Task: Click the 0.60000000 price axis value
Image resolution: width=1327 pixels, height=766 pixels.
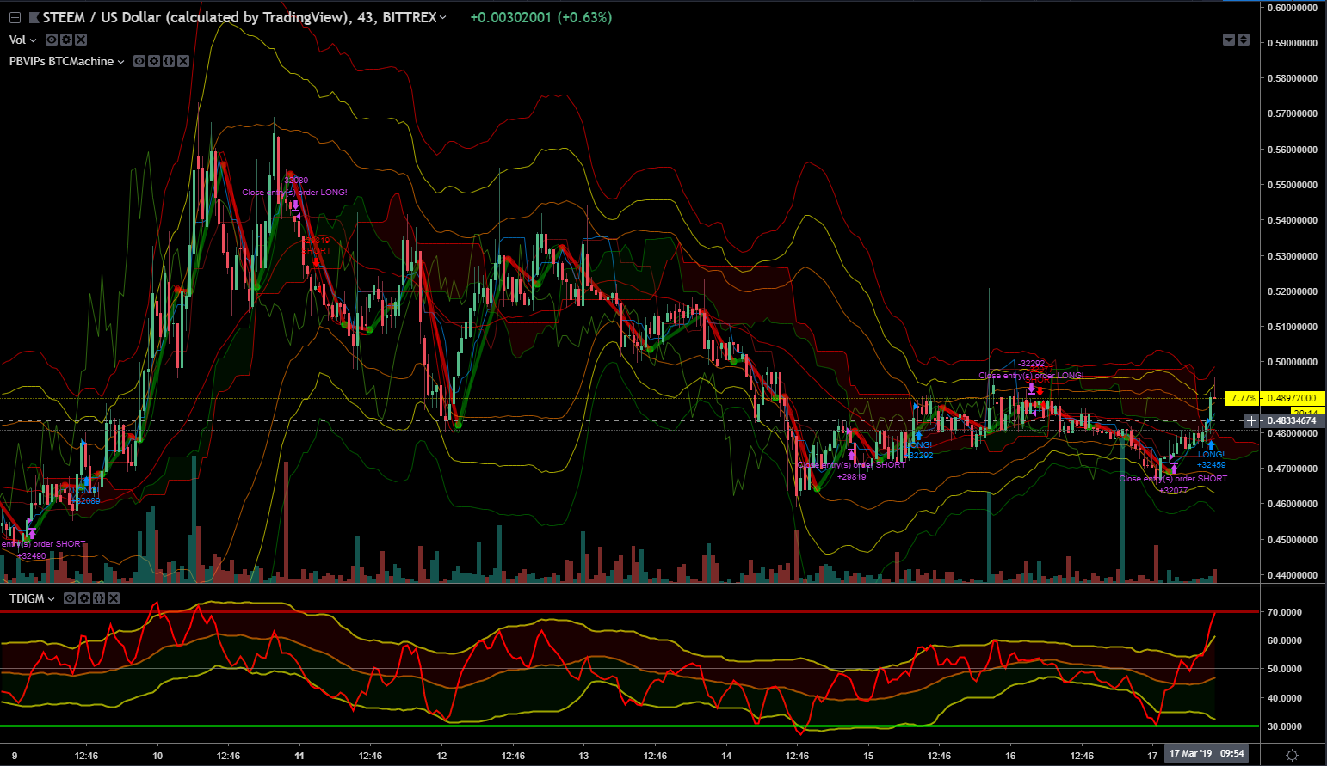Action: point(1292,8)
